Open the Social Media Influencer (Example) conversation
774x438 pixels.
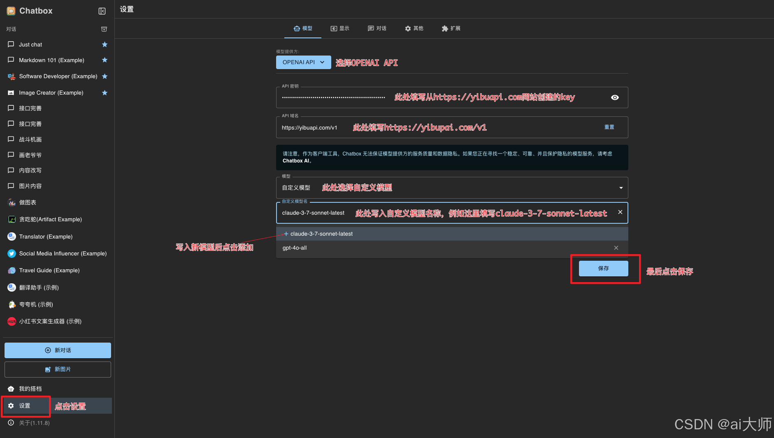tap(58, 253)
